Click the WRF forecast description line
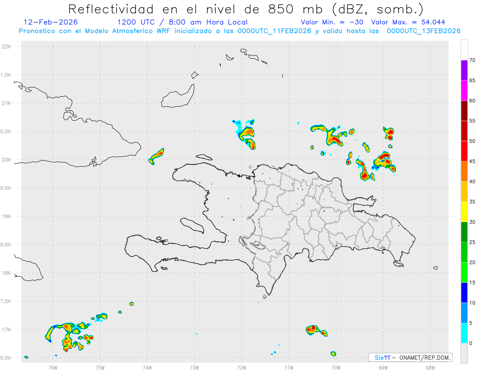 tap(239, 31)
